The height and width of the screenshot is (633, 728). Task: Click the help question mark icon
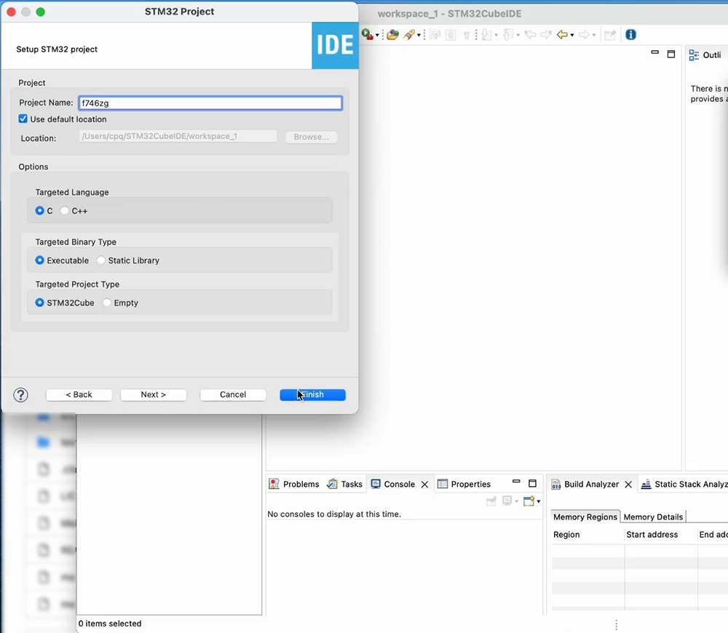[x=21, y=395]
